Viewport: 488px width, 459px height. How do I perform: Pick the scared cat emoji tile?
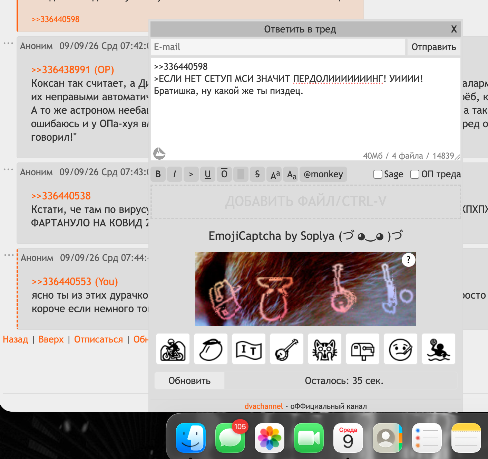click(325, 349)
